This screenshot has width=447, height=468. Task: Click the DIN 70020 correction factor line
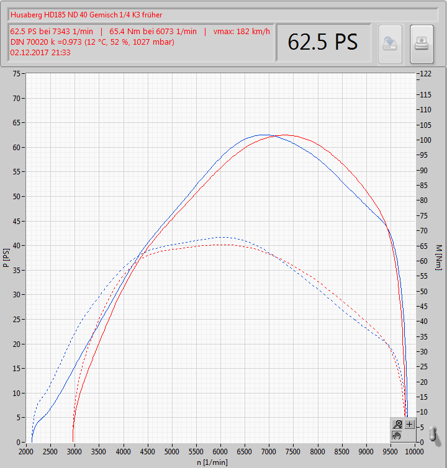coord(92,42)
